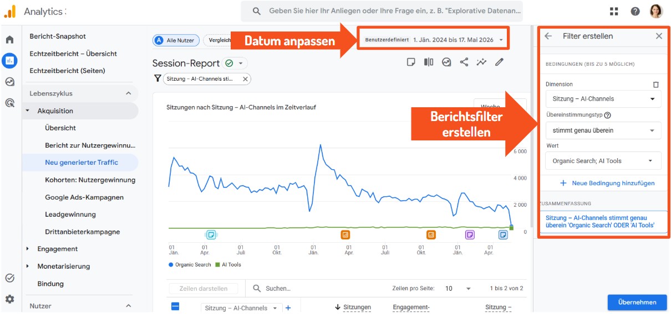Open the Reports icon in left rail
671x314 pixels.
pyautogui.click(x=9, y=60)
